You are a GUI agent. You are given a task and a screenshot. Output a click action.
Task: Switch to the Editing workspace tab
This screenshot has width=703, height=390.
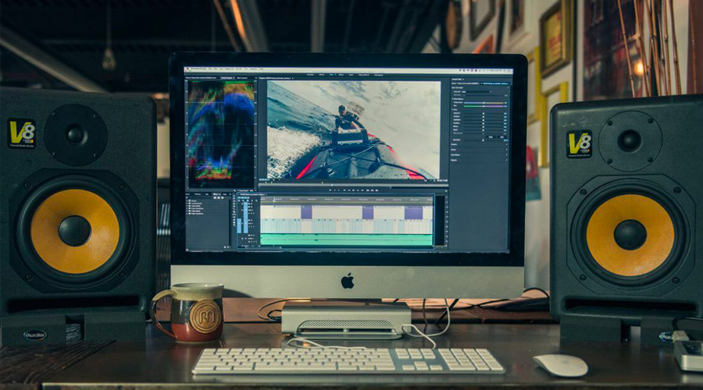click(x=320, y=75)
